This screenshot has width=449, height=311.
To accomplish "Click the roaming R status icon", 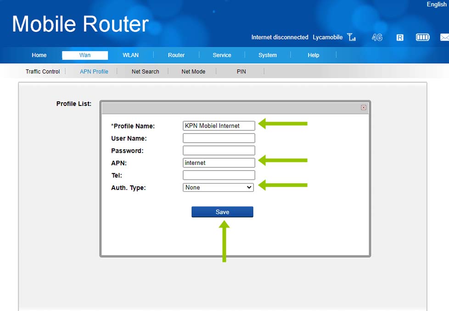I will pyautogui.click(x=400, y=37).
